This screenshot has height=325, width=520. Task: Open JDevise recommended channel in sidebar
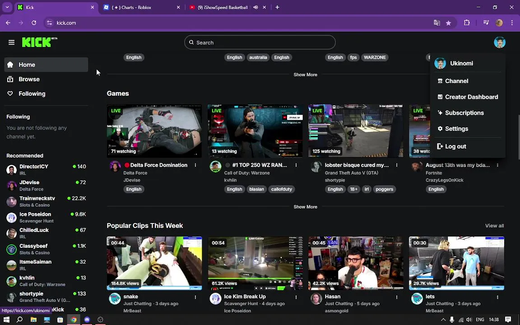tap(46, 186)
